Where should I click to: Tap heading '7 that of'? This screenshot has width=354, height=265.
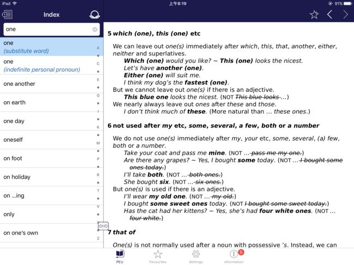point(121,232)
